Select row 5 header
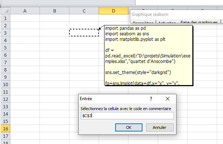The height and width of the screenshot is (144, 223). coord(6,48)
